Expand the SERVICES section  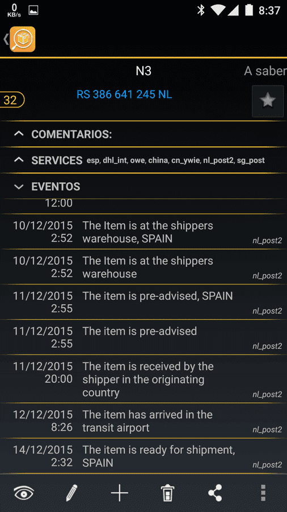coord(143,160)
